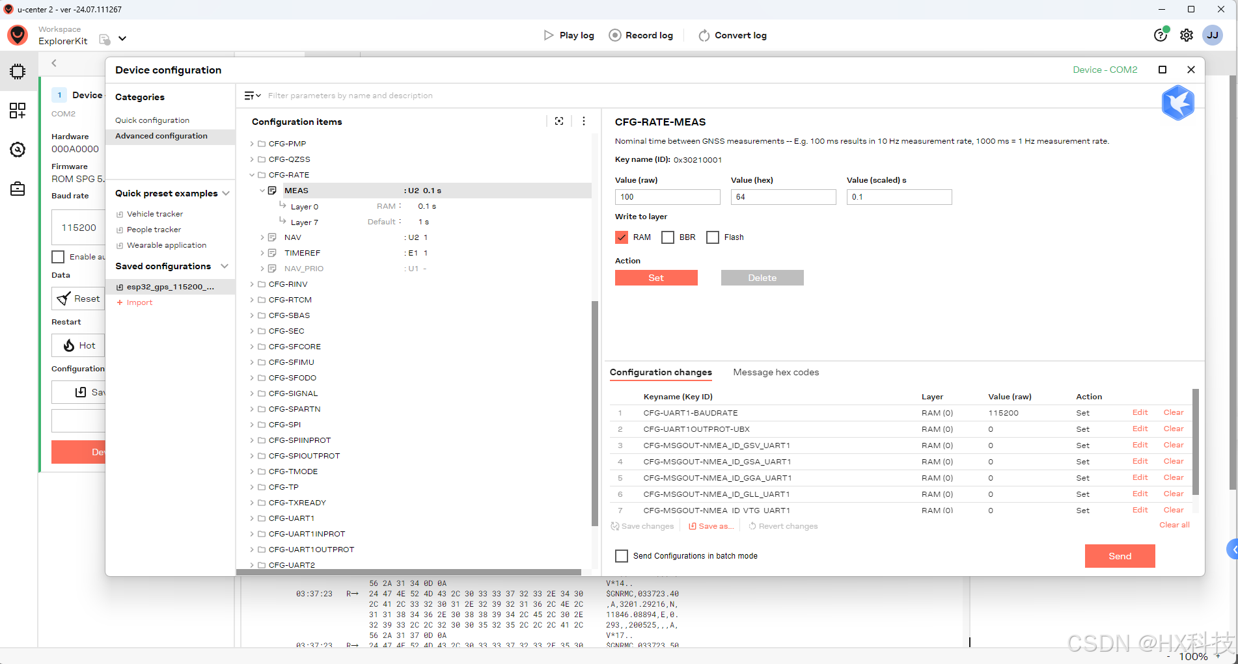Open the People tracker preset
The width and height of the screenshot is (1238, 664).
[x=154, y=230]
